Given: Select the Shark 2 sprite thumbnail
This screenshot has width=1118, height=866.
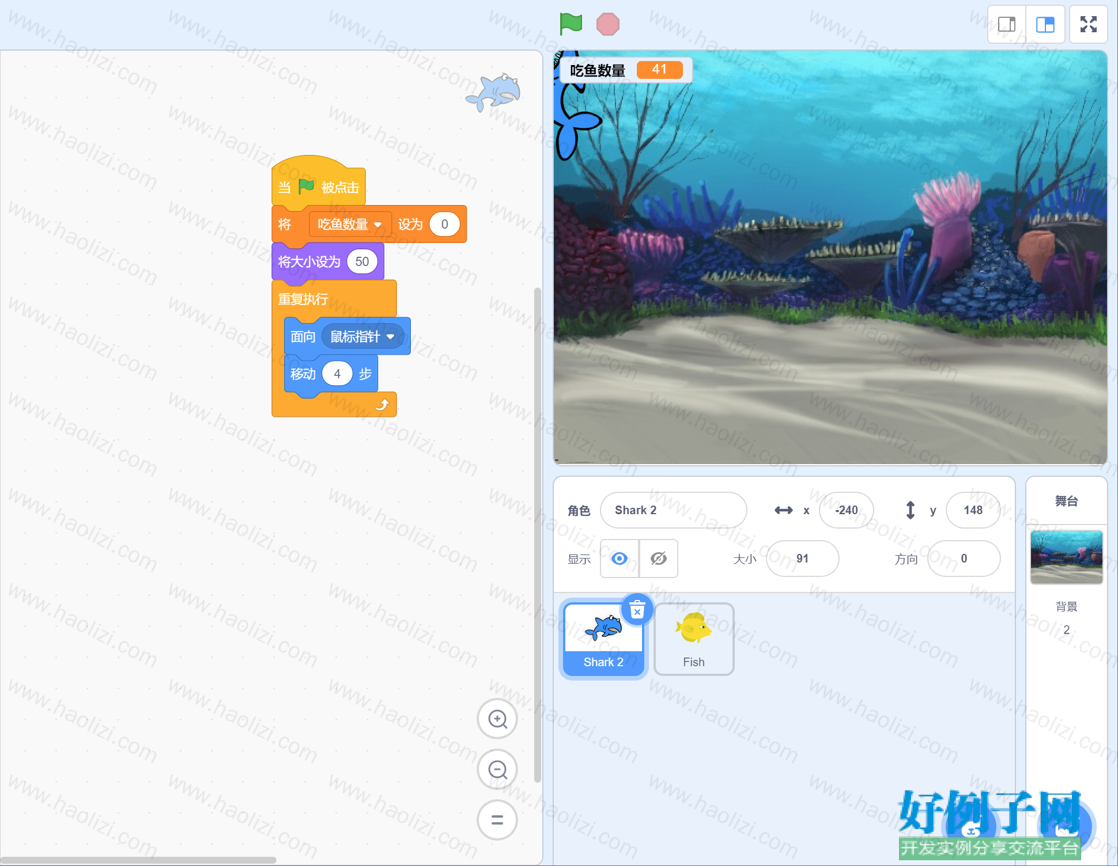Looking at the screenshot, I should click(x=603, y=639).
